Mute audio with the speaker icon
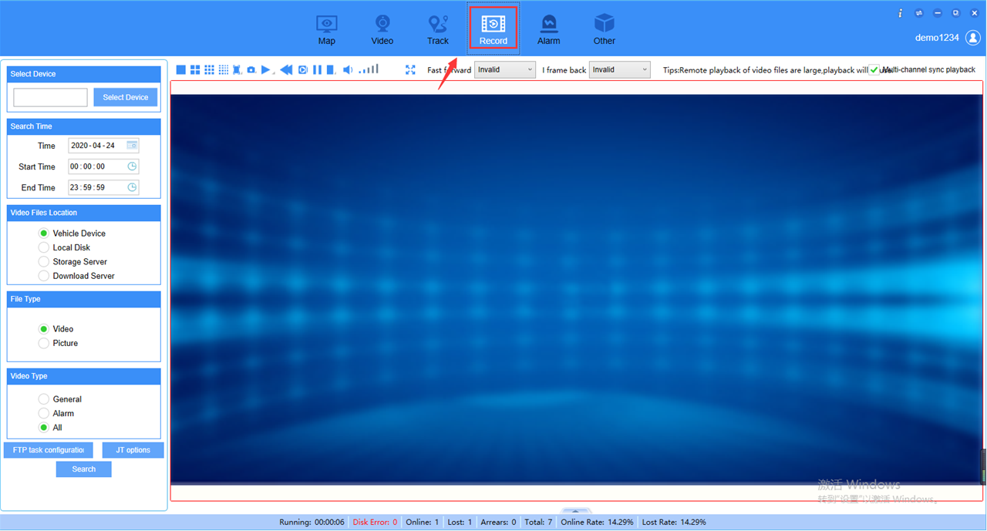 348,70
